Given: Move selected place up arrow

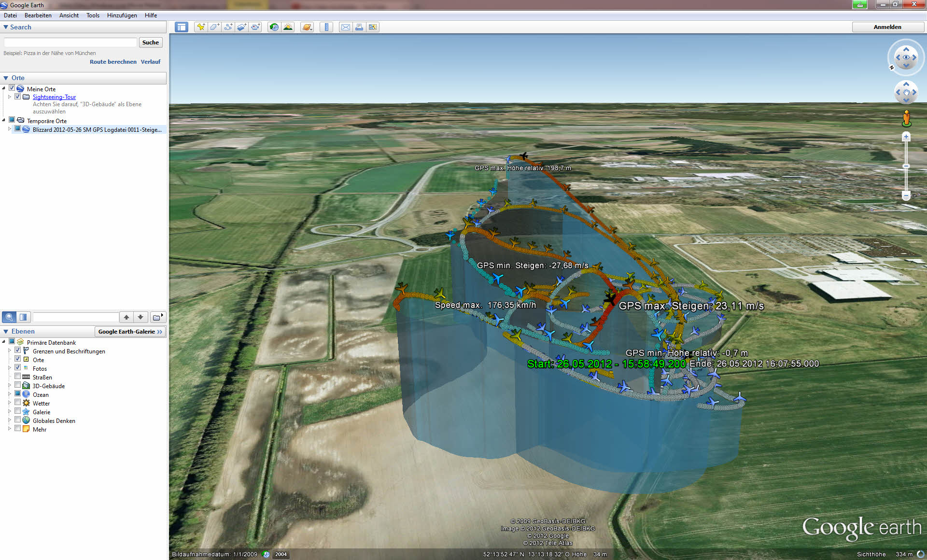Looking at the screenshot, I should (x=126, y=317).
